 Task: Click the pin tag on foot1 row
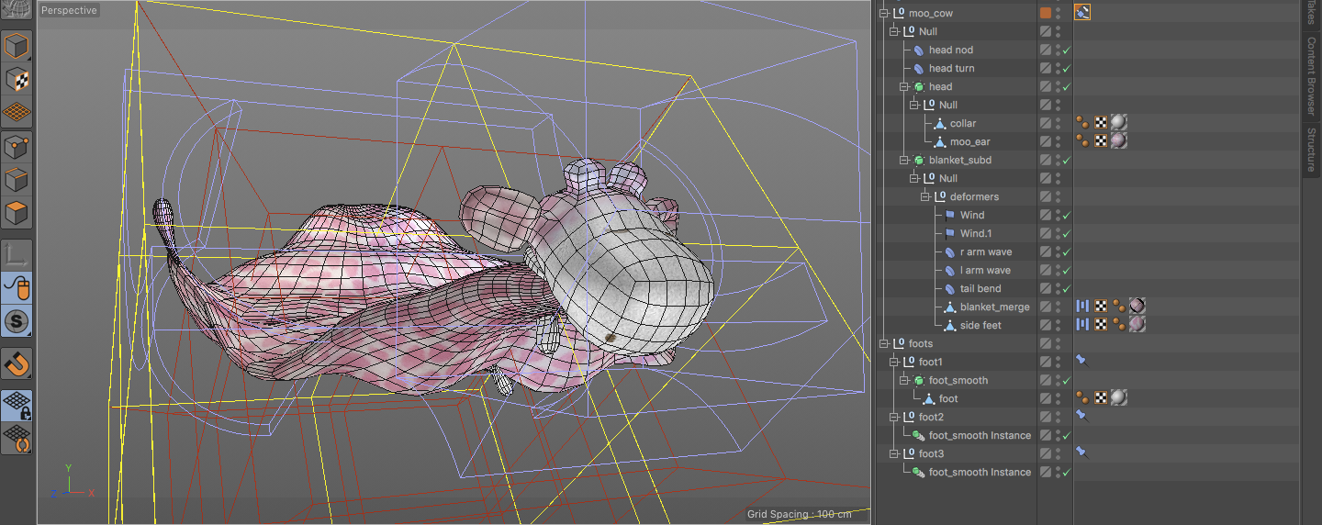tap(1082, 362)
